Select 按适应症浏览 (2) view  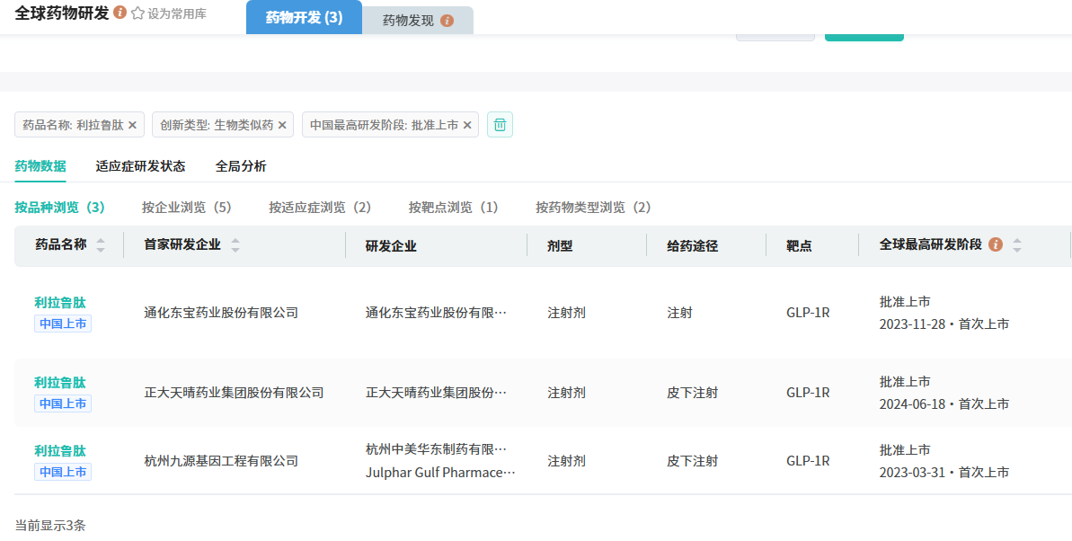click(320, 208)
